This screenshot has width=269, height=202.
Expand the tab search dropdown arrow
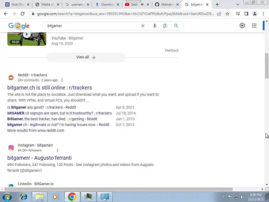coord(237,4)
